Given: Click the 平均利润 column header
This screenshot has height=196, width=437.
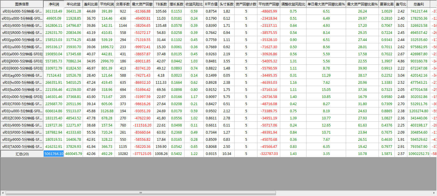Looking at the screenshot, I should coord(107,4).
